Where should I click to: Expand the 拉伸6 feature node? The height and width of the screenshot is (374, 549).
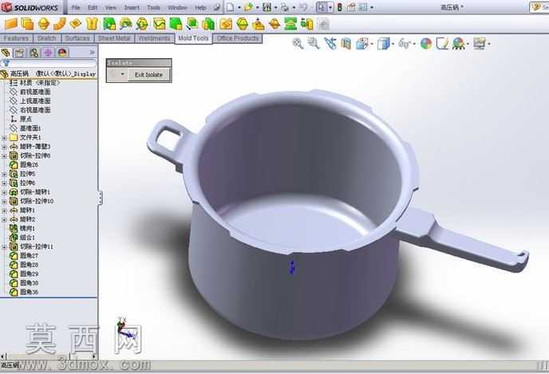(x=4, y=183)
